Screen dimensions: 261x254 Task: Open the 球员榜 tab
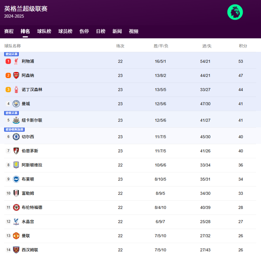[65, 31]
